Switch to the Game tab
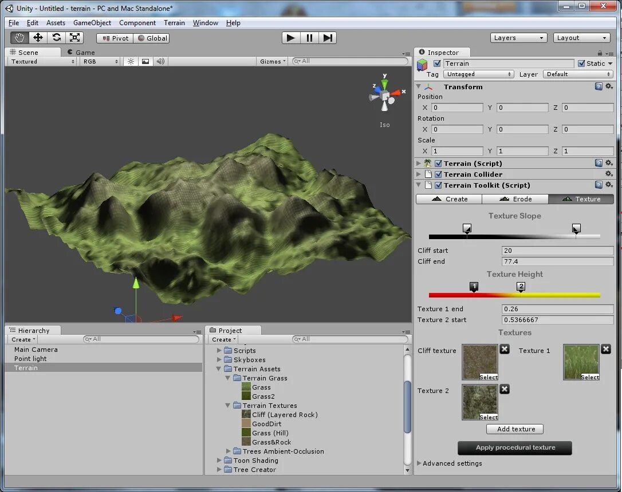 click(x=85, y=52)
